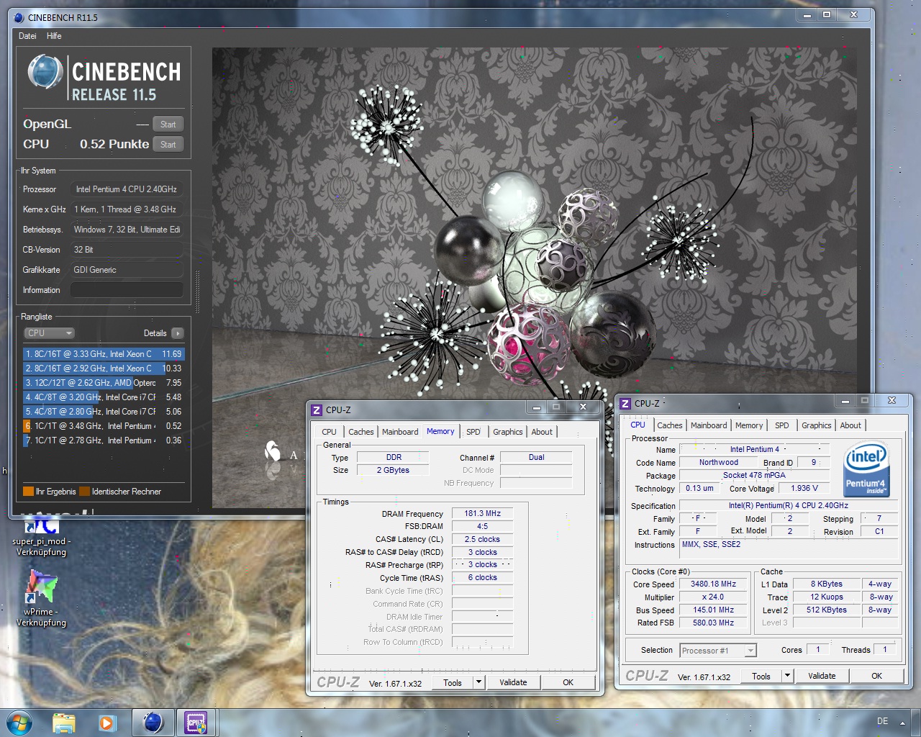Select ranking entry 4C/8T @ 2.80 GHz
The image size is (921, 737).
click(104, 412)
